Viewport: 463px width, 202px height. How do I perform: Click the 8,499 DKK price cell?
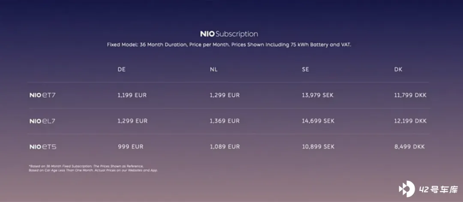(x=409, y=146)
